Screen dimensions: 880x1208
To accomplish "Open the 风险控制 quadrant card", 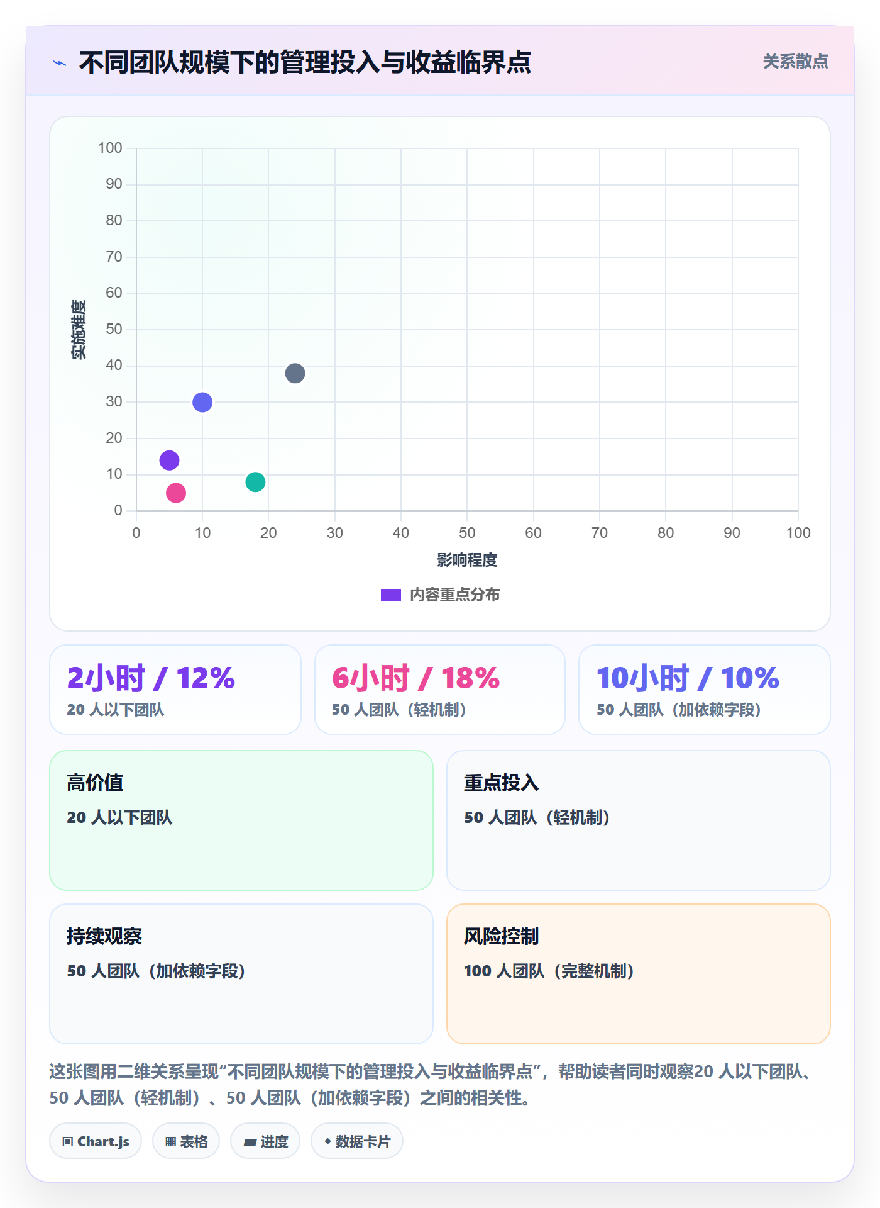I will pyautogui.click(x=639, y=974).
